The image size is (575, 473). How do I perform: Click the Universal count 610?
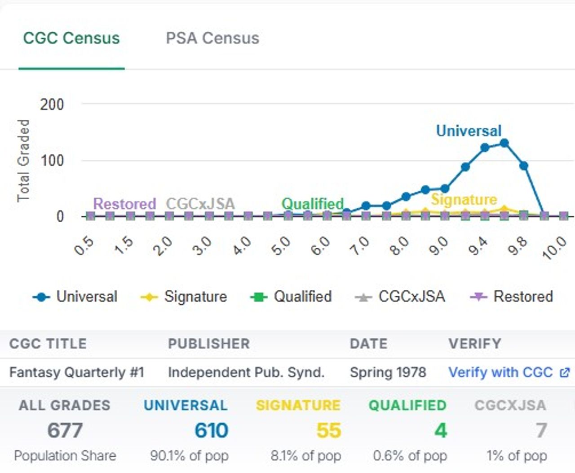coord(211,431)
